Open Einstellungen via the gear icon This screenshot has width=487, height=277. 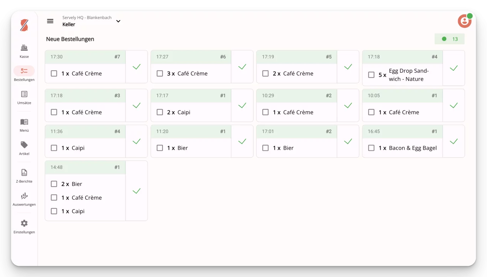pyautogui.click(x=24, y=227)
